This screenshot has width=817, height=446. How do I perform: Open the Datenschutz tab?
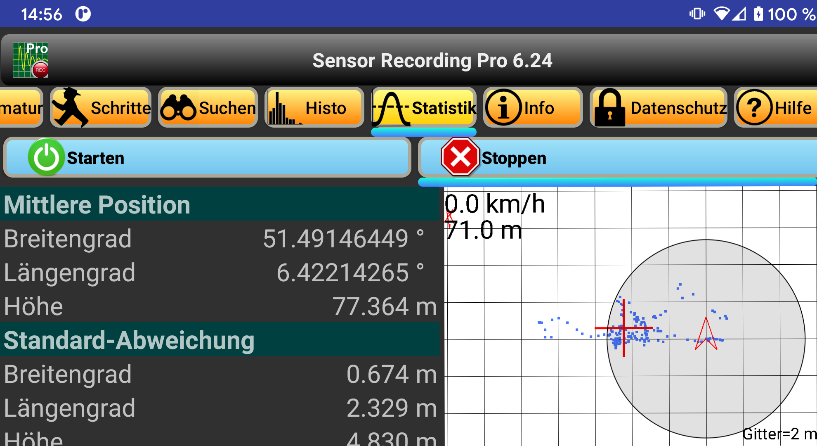[659, 108]
